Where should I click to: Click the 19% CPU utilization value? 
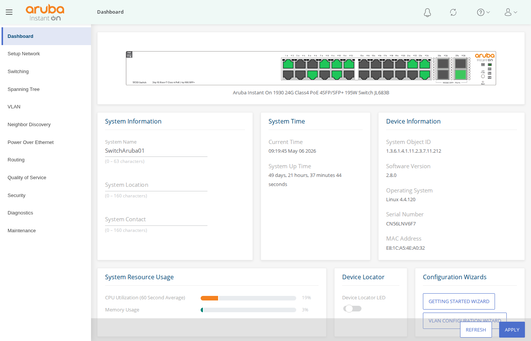pyautogui.click(x=306, y=298)
